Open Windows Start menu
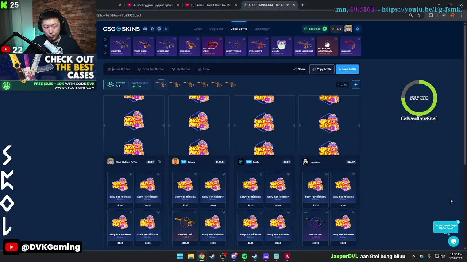Image resolution: width=467 pixels, height=262 pixels. pos(180,257)
